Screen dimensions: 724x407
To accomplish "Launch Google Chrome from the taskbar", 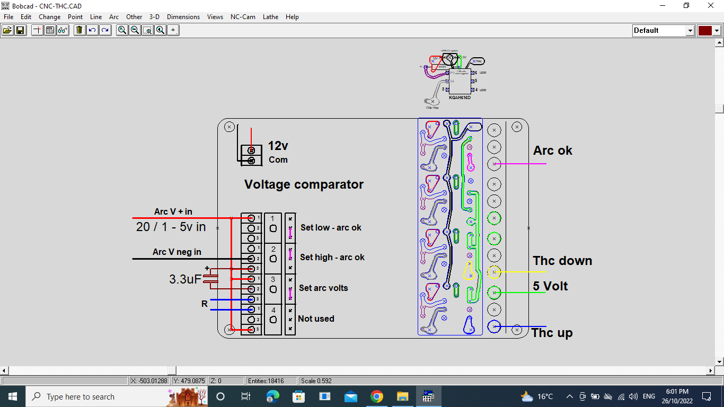I will (x=377, y=396).
